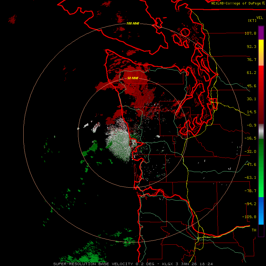Pick the gray segment of color bar
The image size is (266, 266).
tap(261, 132)
